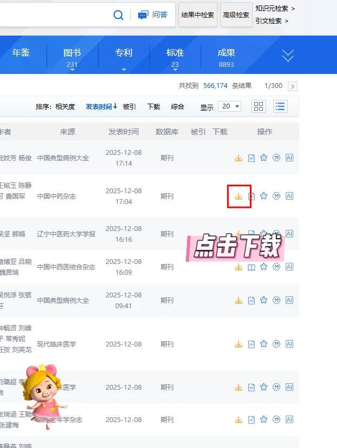Go to next results page arrow
Viewport: 337px width, 448px height.
tap(293, 86)
